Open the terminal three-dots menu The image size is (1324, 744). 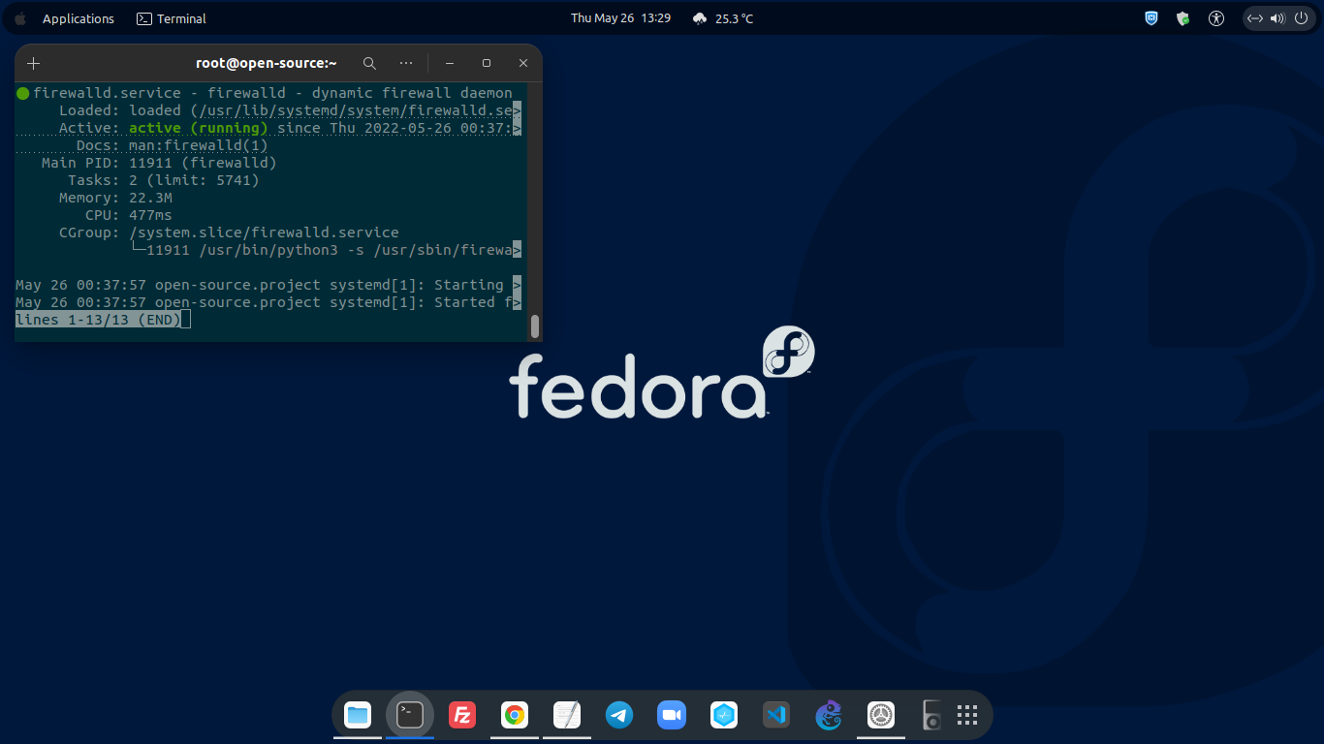pyautogui.click(x=406, y=63)
